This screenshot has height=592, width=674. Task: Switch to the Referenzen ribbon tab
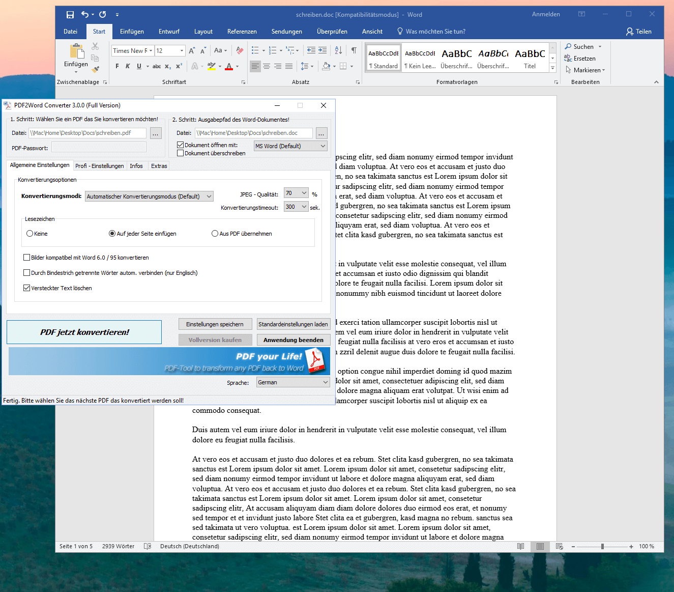click(x=242, y=32)
